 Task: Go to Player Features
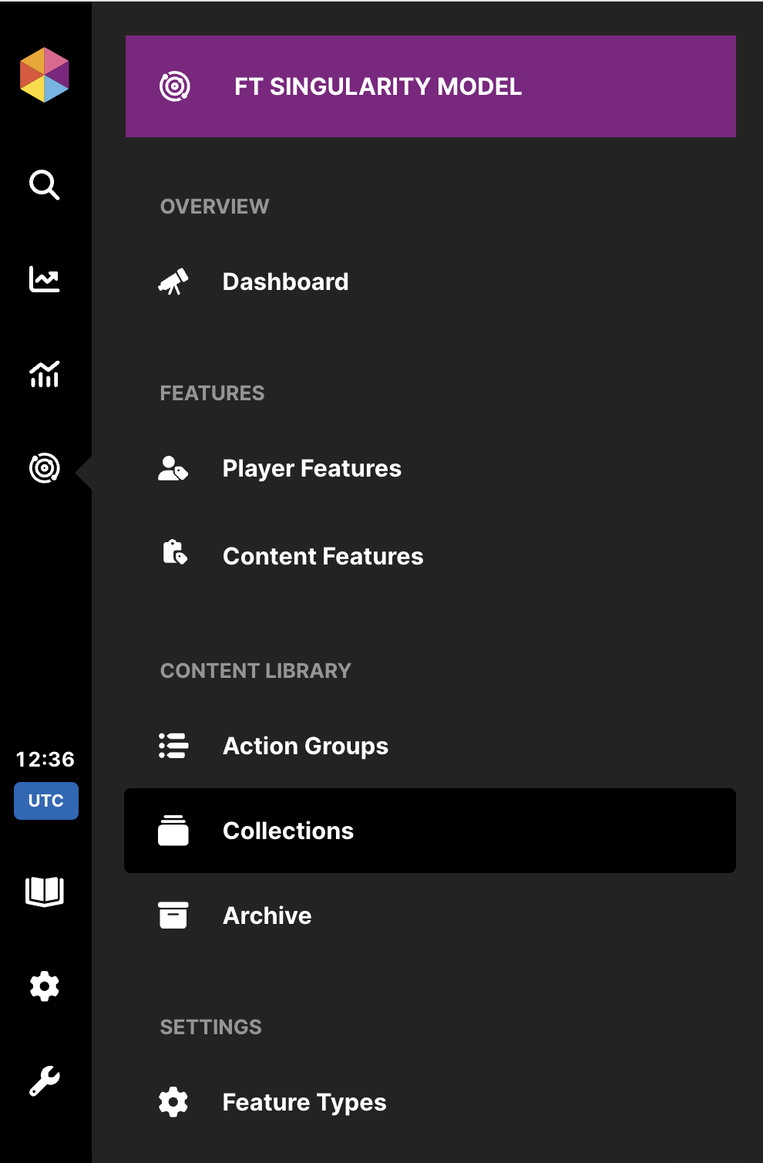tap(311, 469)
